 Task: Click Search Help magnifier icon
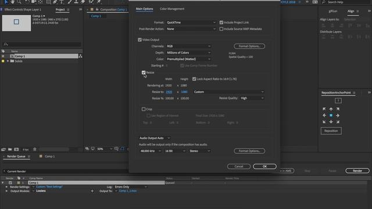point(323,2)
